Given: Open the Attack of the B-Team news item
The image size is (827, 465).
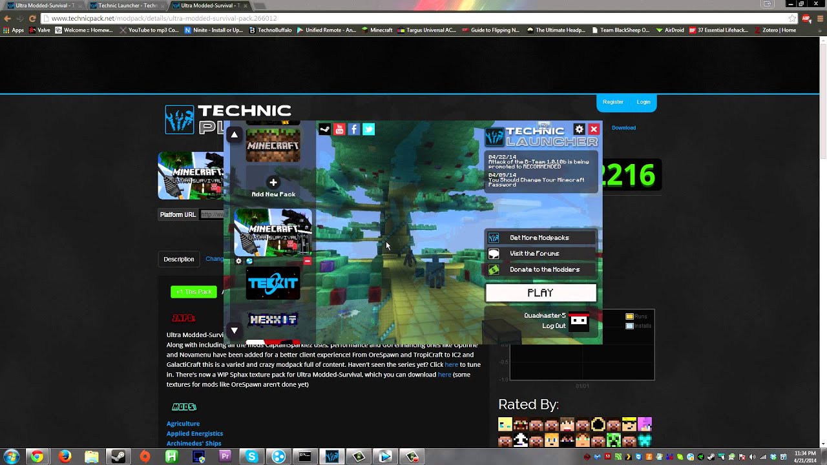Looking at the screenshot, I should click(538, 161).
